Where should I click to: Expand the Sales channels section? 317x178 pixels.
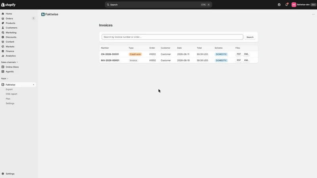(9, 62)
